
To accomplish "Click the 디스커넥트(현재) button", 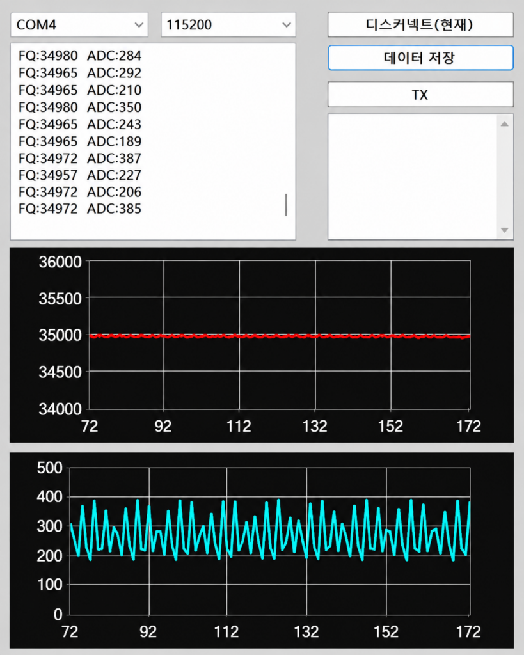I will coord(420,25).
